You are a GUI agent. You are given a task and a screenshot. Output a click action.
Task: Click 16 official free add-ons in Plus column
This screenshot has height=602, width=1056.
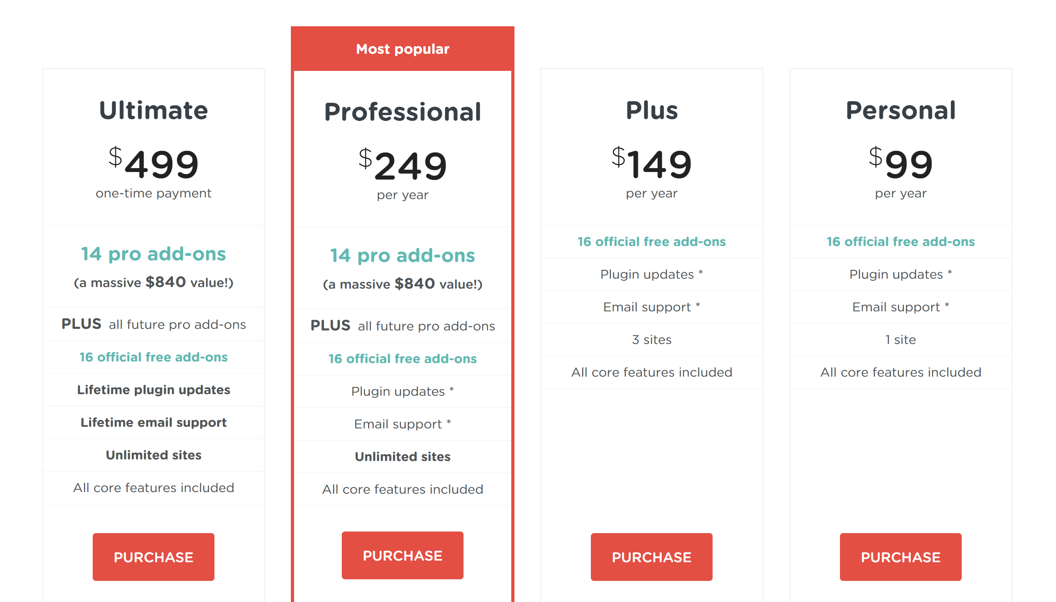click(651, 241)
